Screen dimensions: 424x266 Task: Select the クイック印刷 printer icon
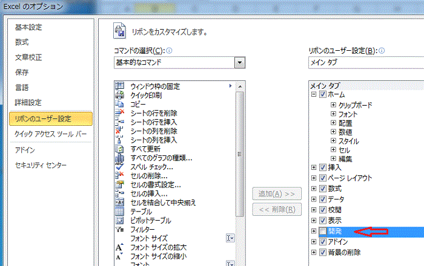[x=119, y=95]
